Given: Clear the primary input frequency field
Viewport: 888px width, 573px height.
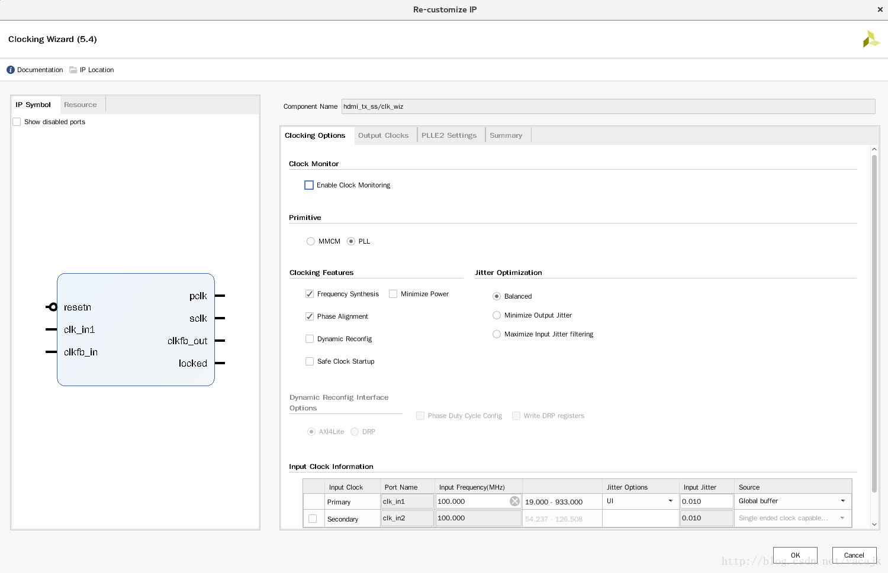Looking at the screenshot, I should [x=514, y=501].
